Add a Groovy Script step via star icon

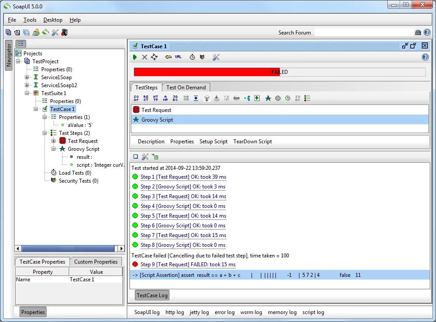[x=268, y=98]
